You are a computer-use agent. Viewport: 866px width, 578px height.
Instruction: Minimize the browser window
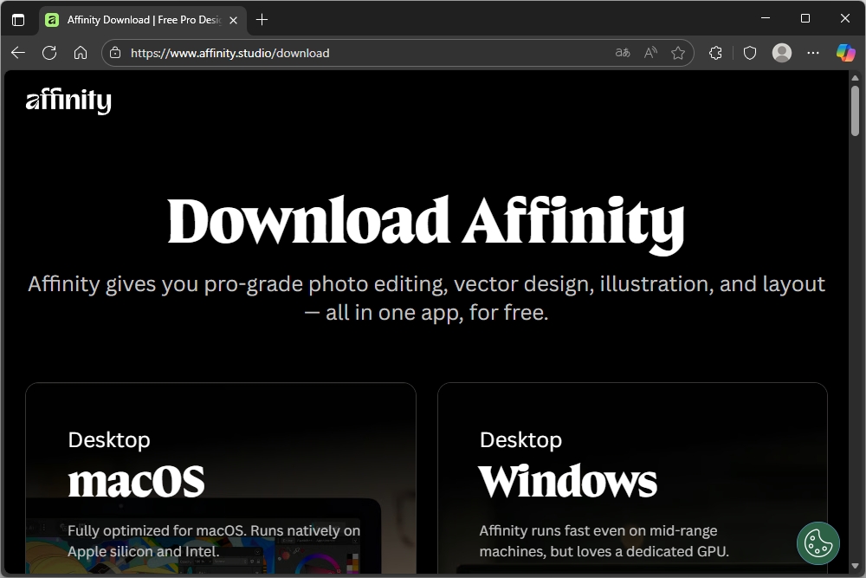click(766, 18)
